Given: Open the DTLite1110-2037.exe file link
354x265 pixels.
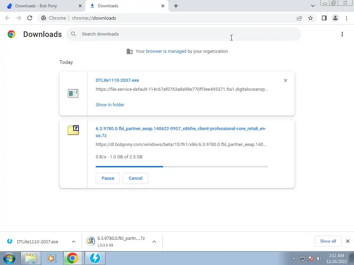Looking at the screenshot, I should (x=118, y=80).
